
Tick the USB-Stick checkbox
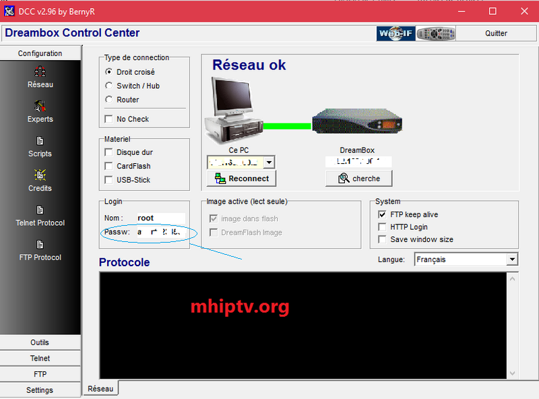(108, 180)
